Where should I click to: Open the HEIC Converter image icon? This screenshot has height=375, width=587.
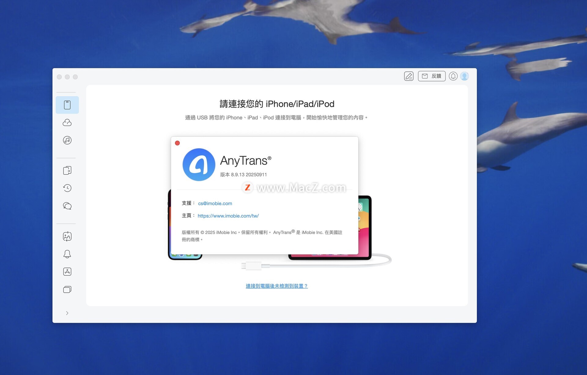click(x=67, y=236)
